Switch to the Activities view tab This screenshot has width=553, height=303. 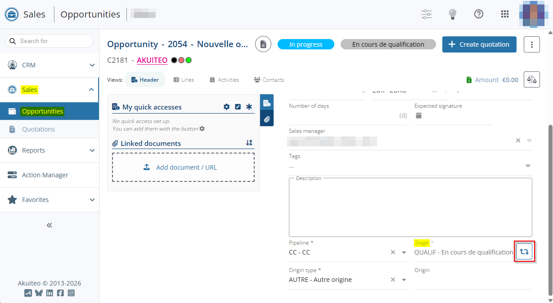point(224,80)
